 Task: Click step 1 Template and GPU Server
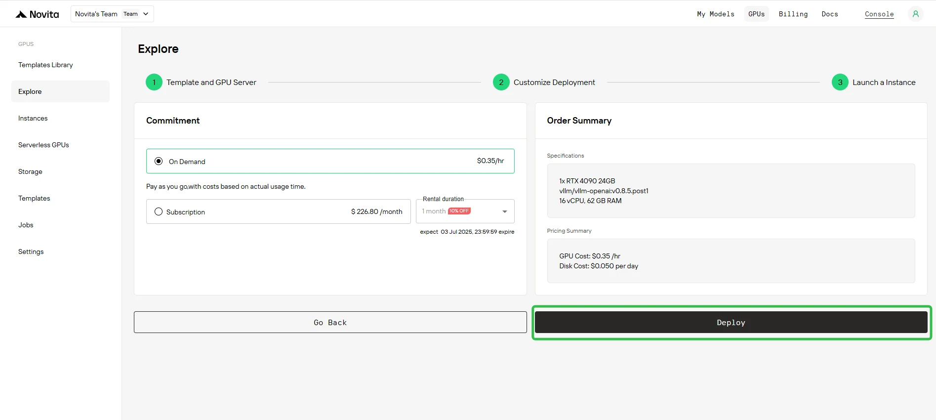[x=201, y=82]
